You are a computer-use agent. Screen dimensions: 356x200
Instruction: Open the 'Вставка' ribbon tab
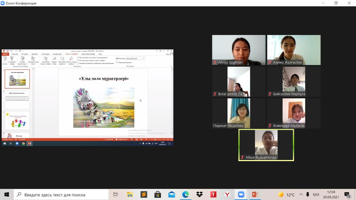point(25,54)
